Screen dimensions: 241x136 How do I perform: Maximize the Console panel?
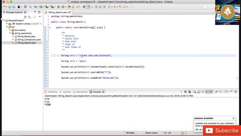(x=236, y=92)
